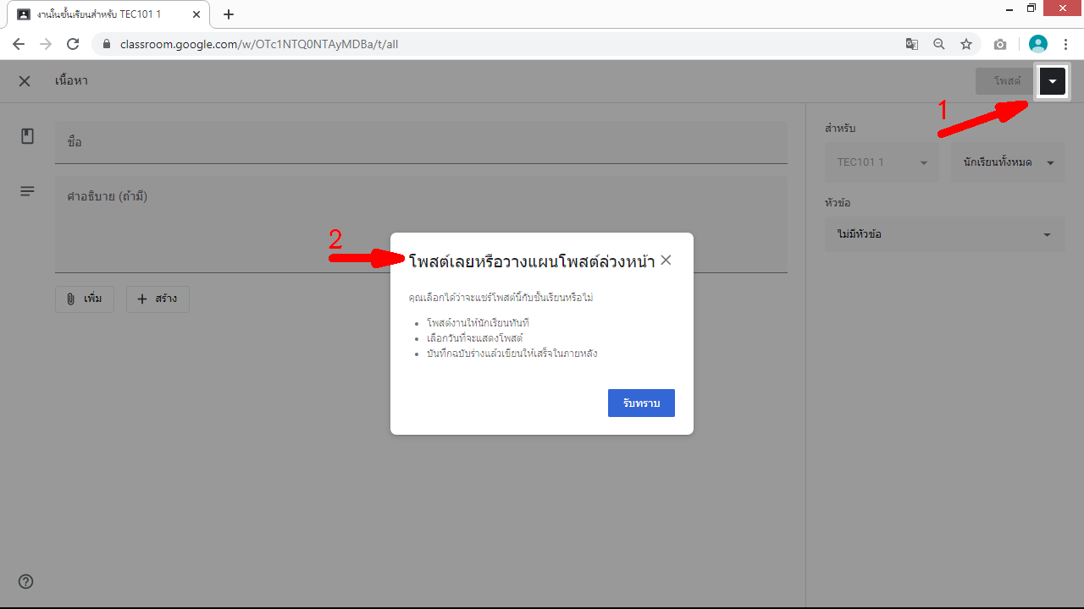Screen dimensions: 1084x609
Task: Expand the ไม่มีหัวข้อ topic dropdown
Action: pos(944,234)
